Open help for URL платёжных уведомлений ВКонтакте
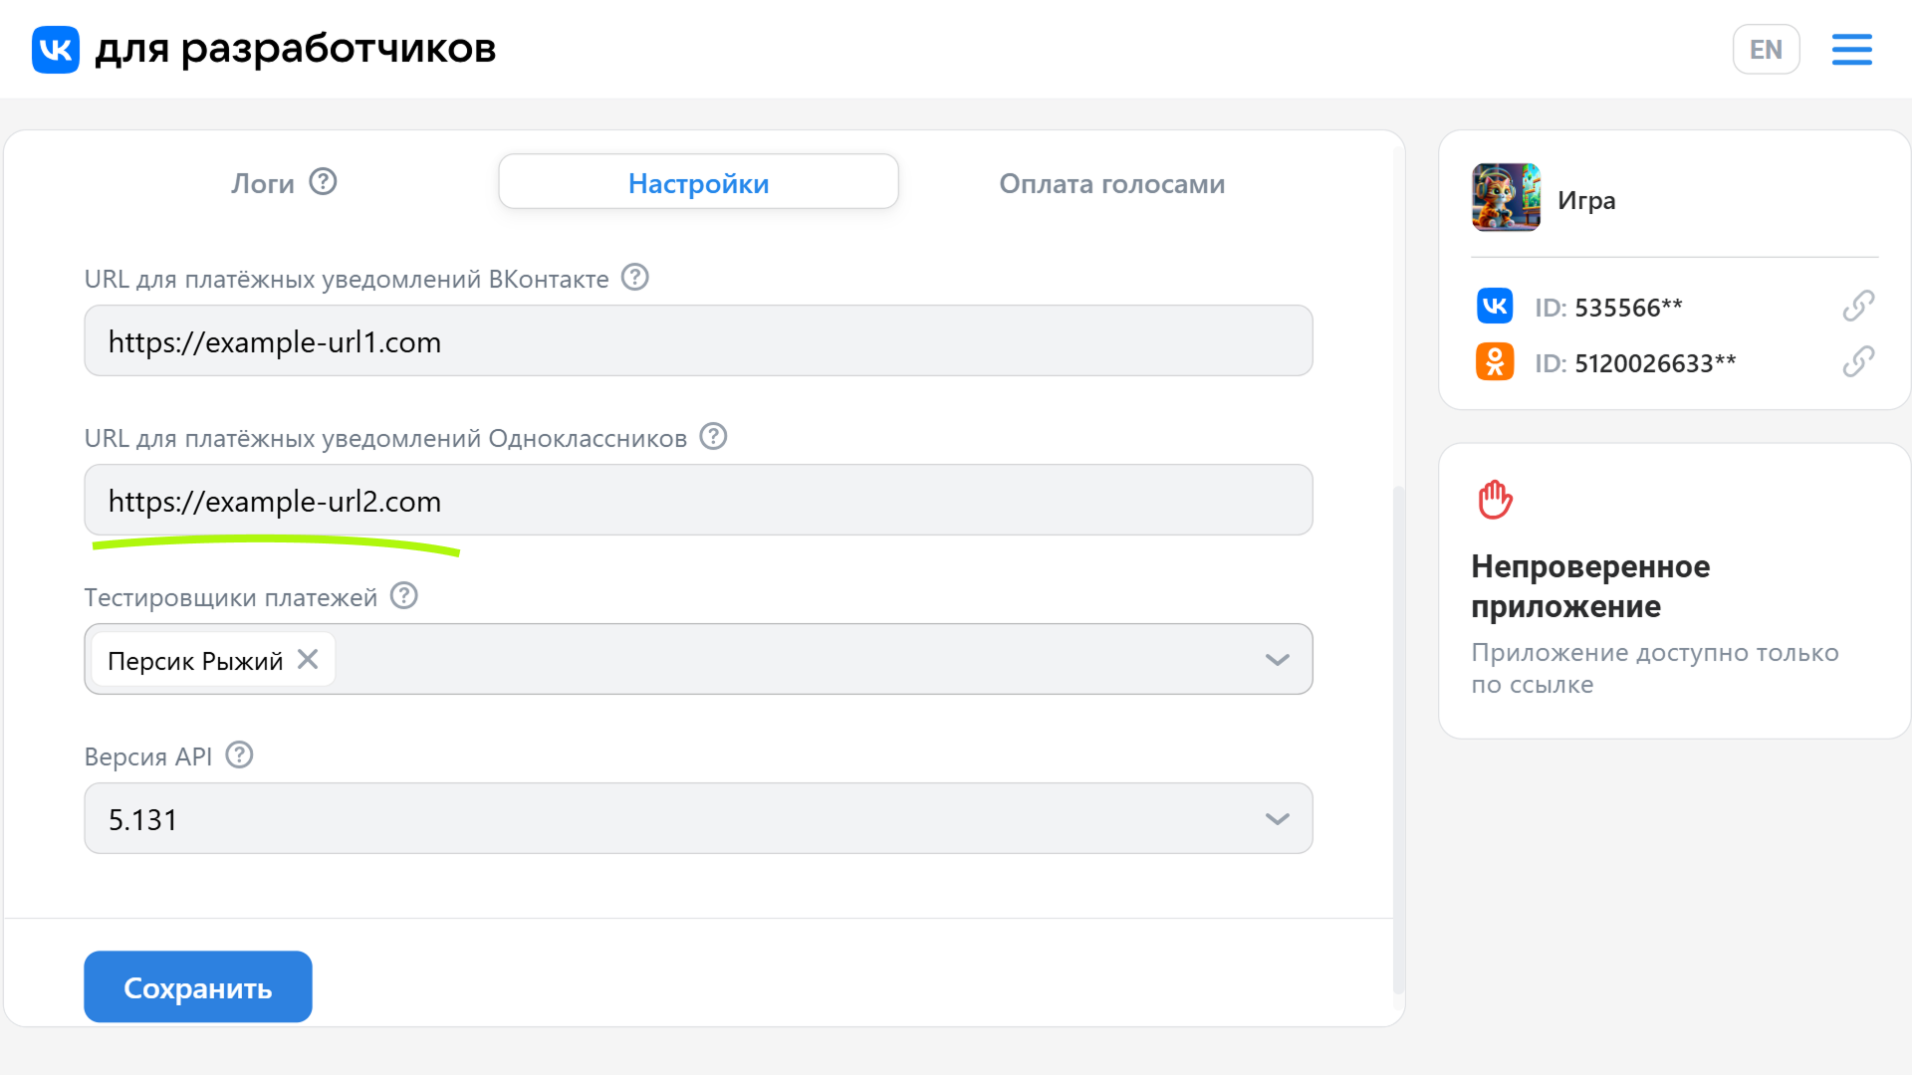 [634, 278]
